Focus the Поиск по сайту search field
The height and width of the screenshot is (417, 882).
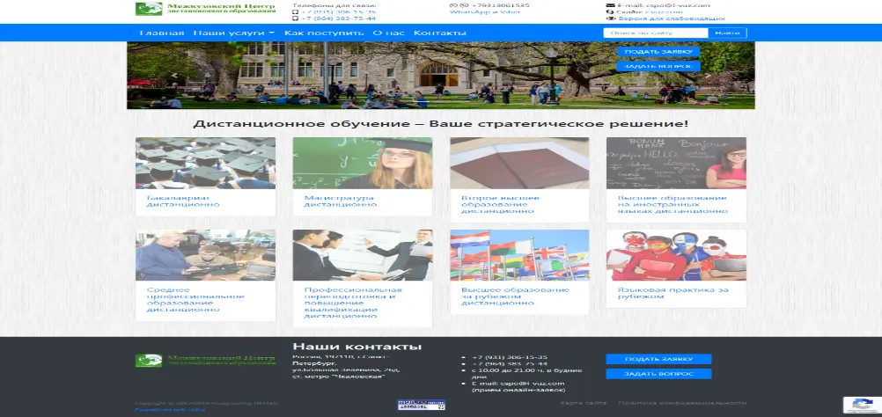tap(655, 33)
